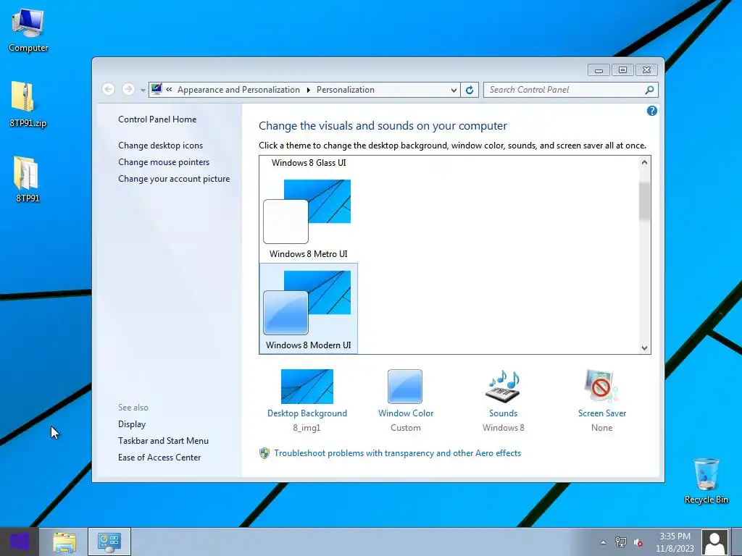The width and height of the screenshot is (742, 556).
Task: Open the Display link under See also
Action: click(132, 424)
